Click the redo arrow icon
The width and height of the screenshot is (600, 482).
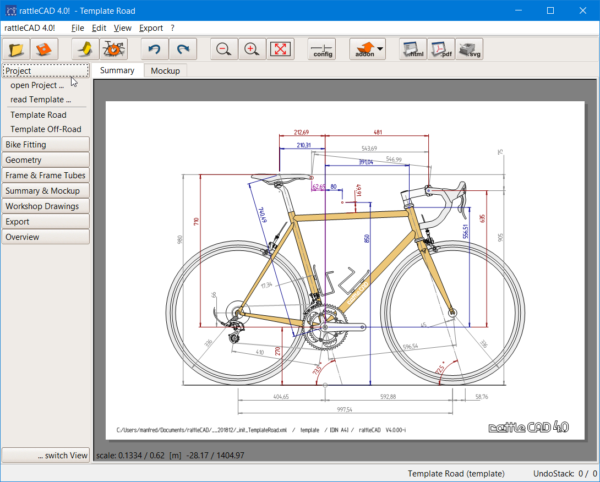(183, 49)
